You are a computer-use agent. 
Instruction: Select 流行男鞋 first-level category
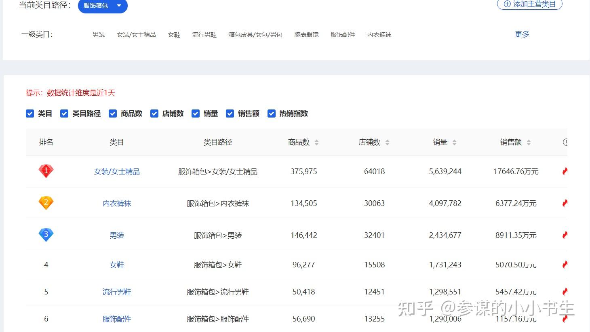(x=204, y=35)
